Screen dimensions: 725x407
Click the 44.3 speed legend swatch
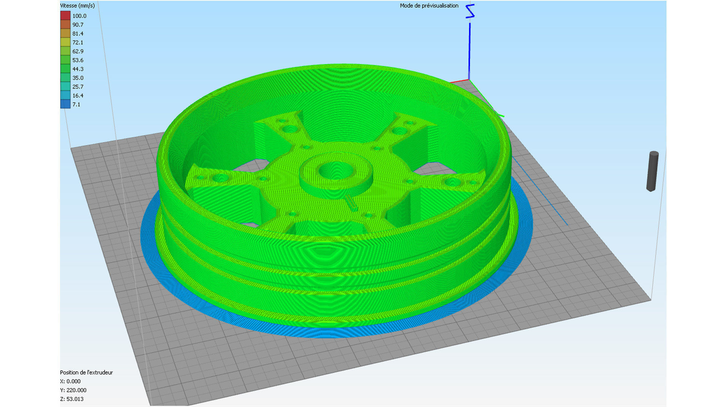[65, 69]
